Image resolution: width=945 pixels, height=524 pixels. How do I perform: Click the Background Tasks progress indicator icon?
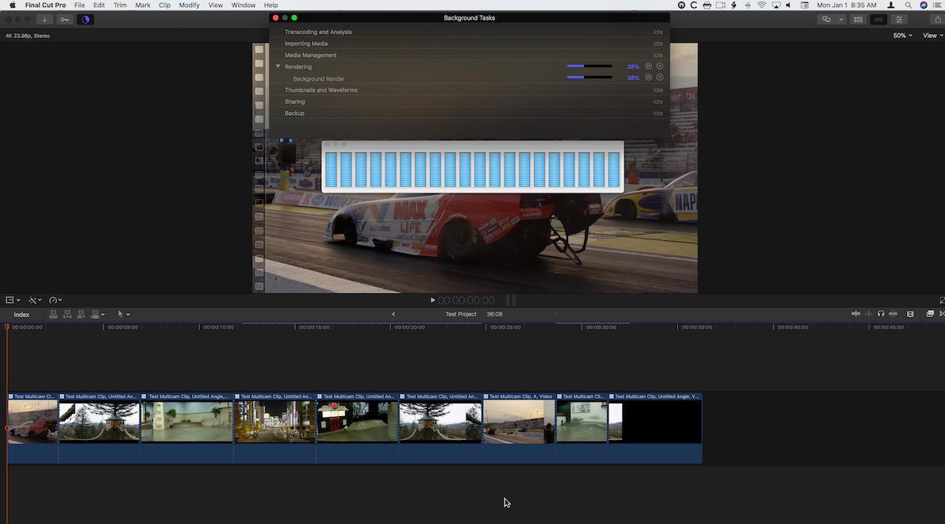click(86, 19)
